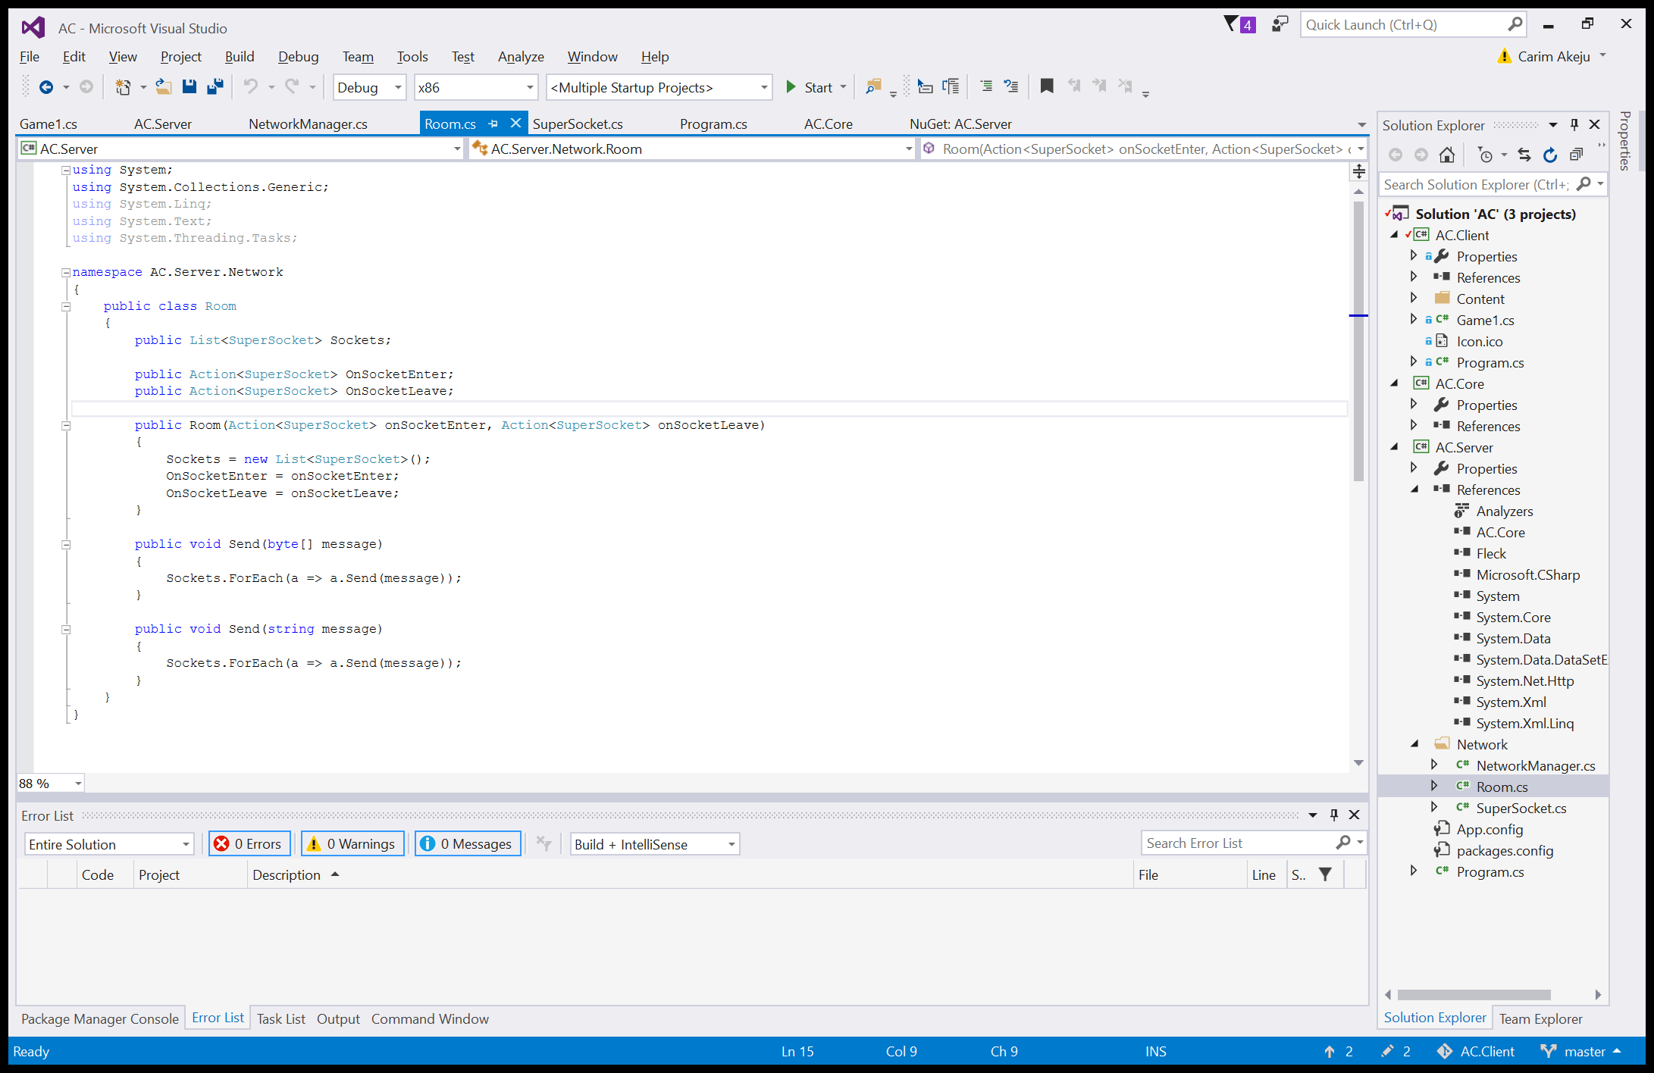Collapse the namespace AC.Server.Network code block

click(66, 273)
